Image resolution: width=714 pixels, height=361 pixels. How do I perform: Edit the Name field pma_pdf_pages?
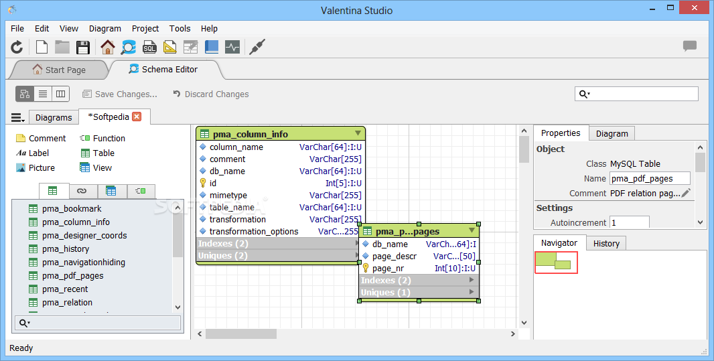(x=650, y=178)
